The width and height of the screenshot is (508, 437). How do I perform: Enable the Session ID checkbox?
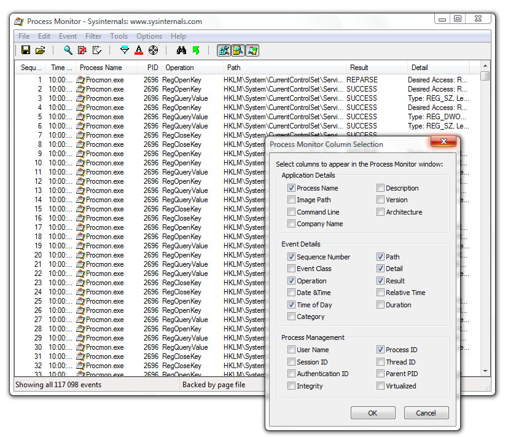(x=291, y=362)
